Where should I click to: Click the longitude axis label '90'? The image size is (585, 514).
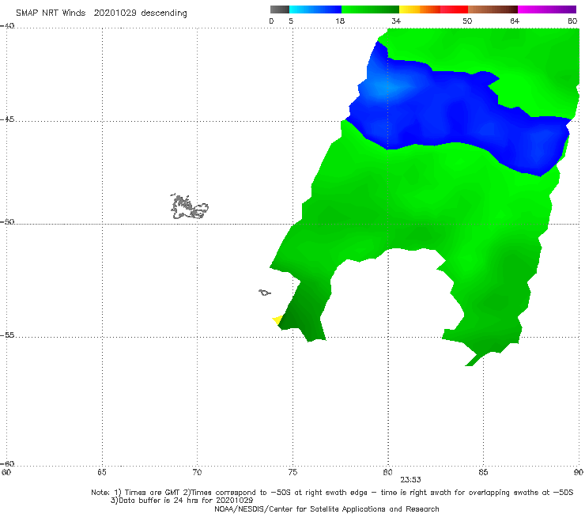pyautogui.click(x=579, y=472)
